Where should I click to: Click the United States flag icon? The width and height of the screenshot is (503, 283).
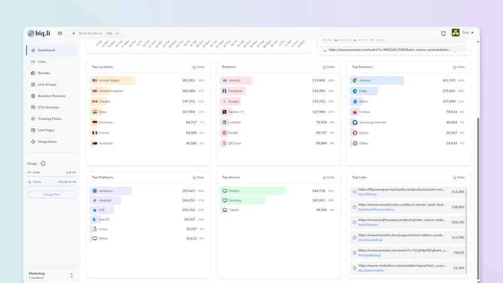tap(95, 80)
